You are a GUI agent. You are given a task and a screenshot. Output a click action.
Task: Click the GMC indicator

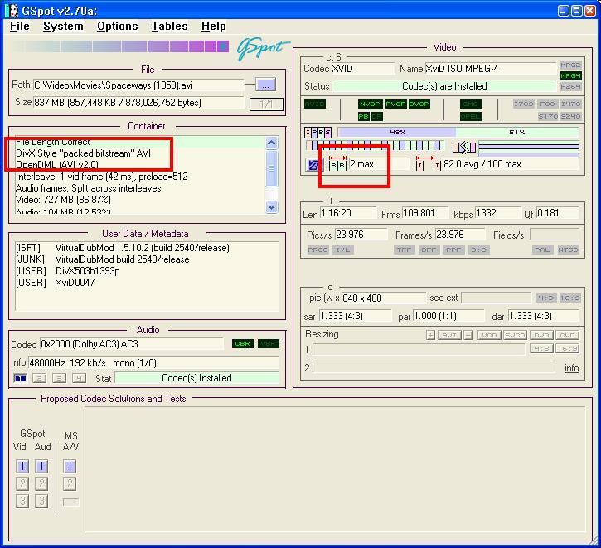pyautogui.click(x=470, y=104)
